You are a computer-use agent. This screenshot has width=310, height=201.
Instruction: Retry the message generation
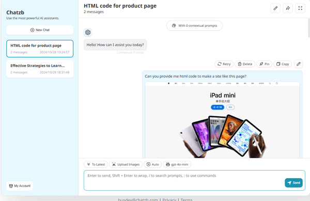tap(224, 64)
